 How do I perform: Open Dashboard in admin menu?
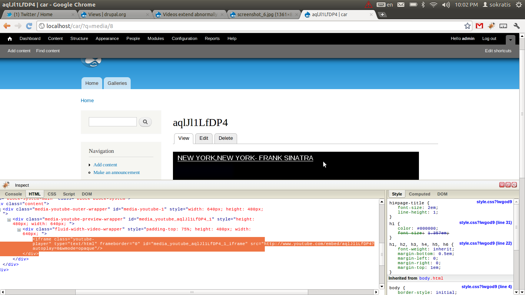pyautogui.click(x=30, y=39)
